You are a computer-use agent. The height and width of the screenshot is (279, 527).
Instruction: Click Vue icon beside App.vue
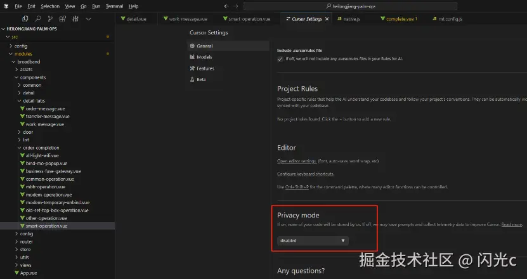16,273
